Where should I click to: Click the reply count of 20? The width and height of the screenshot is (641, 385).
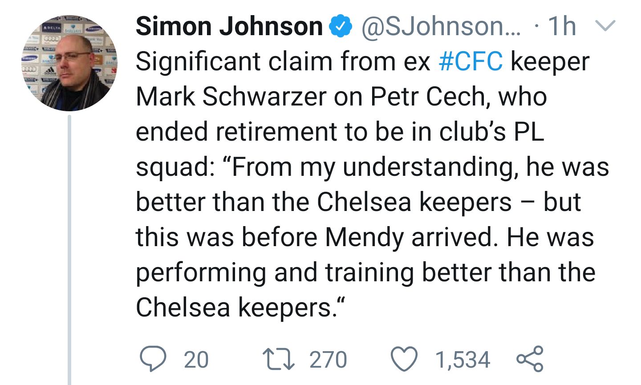[x=196, y=360]
